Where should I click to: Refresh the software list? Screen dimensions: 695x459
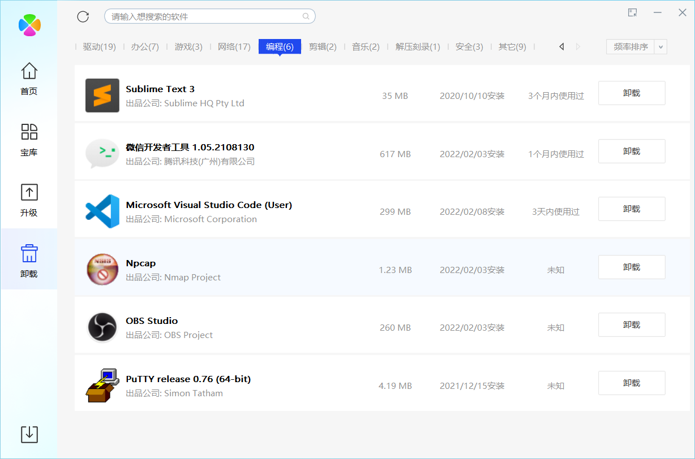point(83,16)
